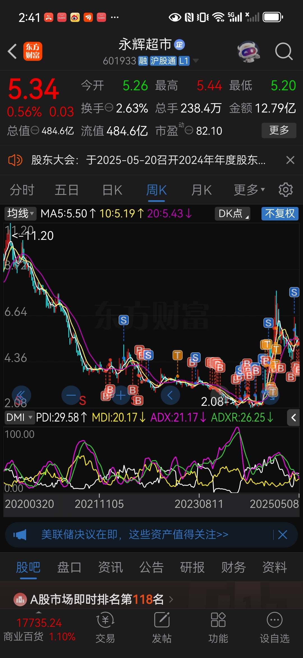Open the search magnifier icon
The width and height of the screenshot is (303, 658).
point(284,52)
